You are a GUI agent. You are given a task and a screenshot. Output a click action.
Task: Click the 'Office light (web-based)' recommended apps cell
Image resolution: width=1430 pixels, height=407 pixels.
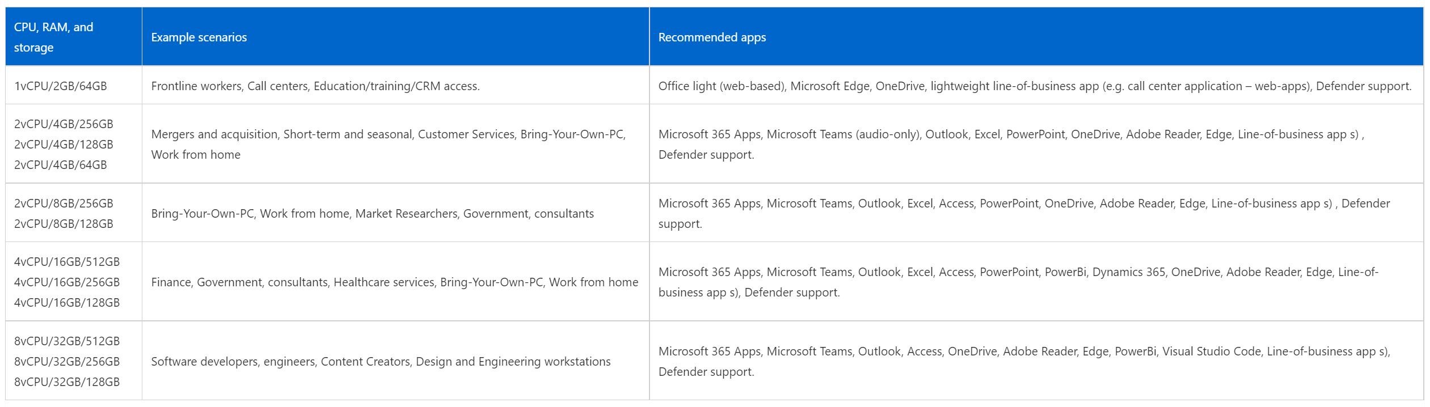click(x=1036, y=86)
